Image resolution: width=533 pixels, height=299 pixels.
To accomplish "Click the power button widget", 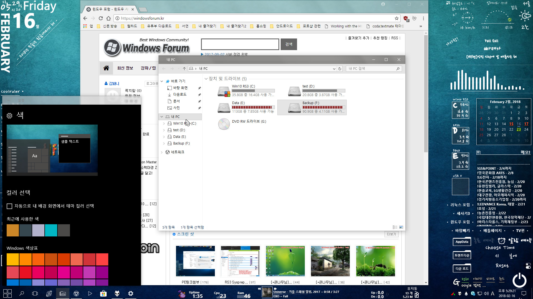I will pyautogui.click(x=519, y=280).
